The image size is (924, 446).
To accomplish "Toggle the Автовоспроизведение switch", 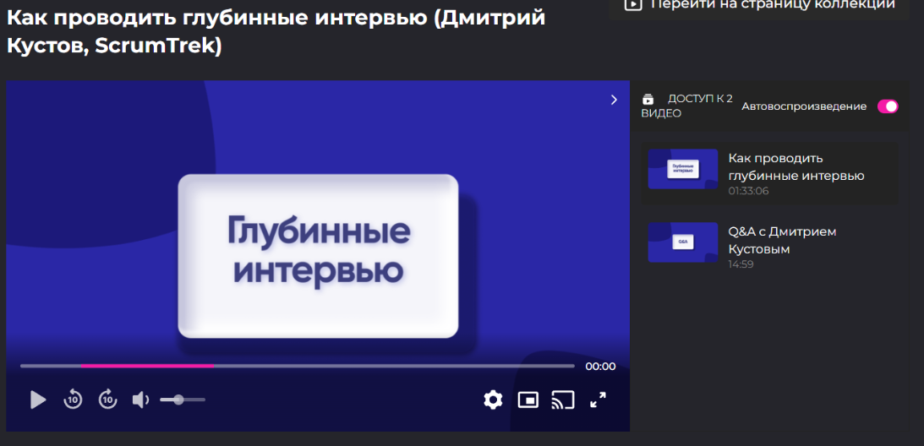I will (887, 106).
